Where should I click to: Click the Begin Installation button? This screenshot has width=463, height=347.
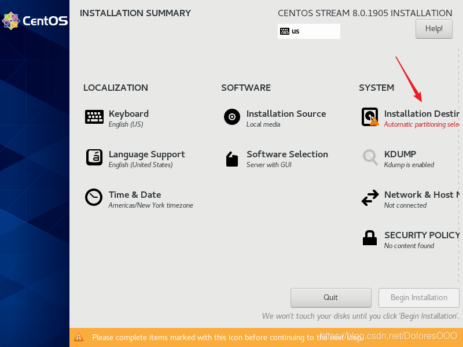(x=418, y=297)
